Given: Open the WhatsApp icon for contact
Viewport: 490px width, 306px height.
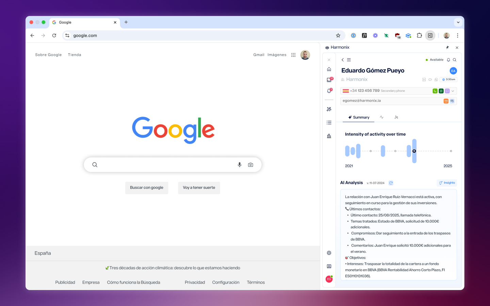Looking at the screenshot, I should 436,80.
